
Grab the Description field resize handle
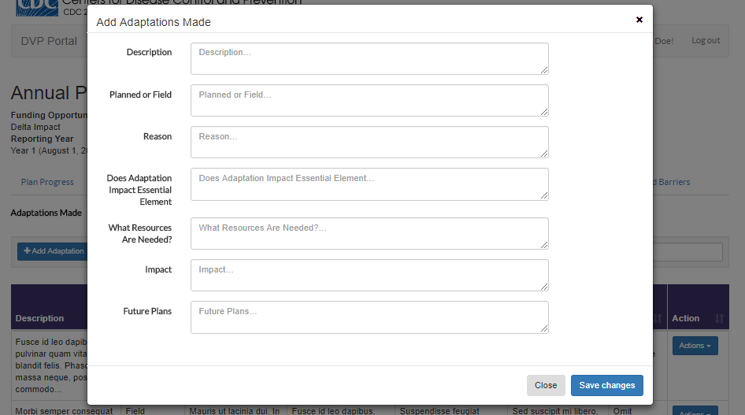pyautogui.click(x=544, y=70)
